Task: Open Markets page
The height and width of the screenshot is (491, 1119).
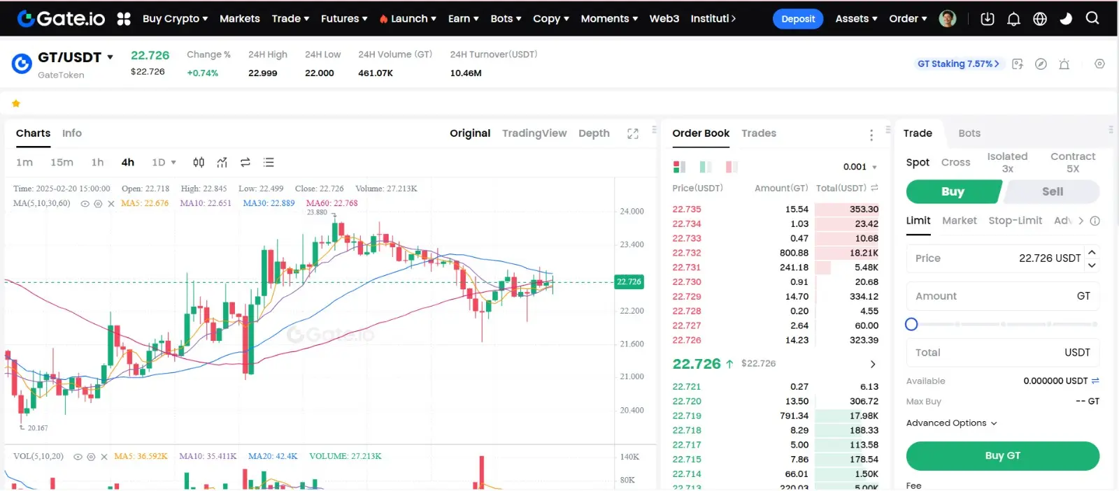Action: [239, 19]
